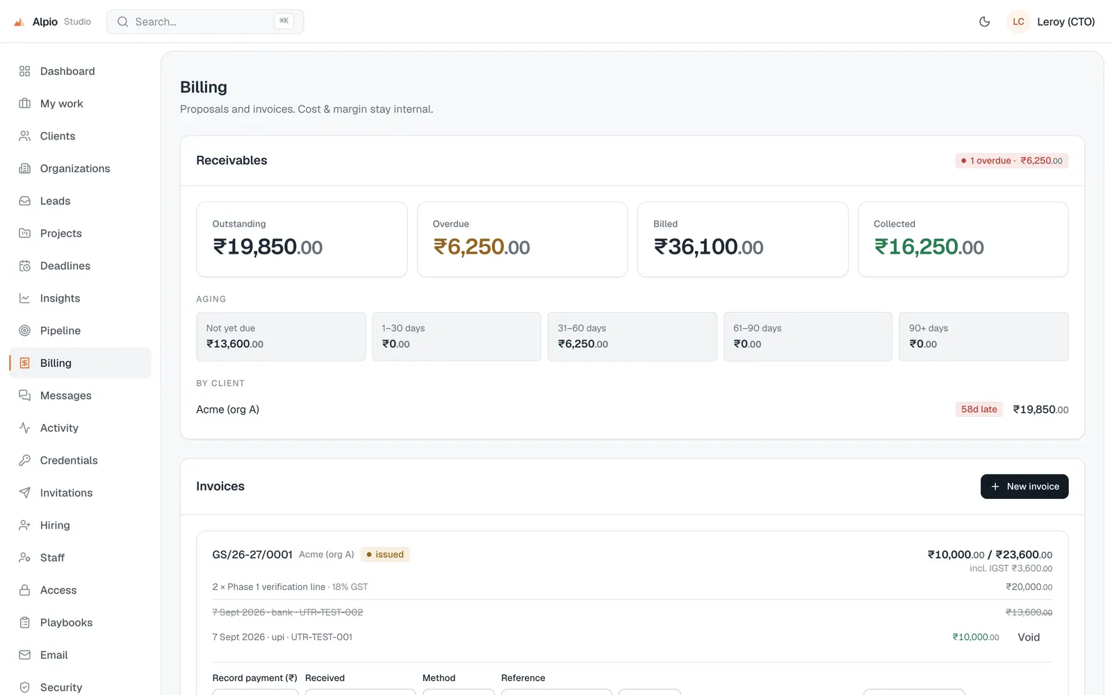Click the Billing receipt icon
Viewport: 1112px width, 695px height.
click(25, 363)
